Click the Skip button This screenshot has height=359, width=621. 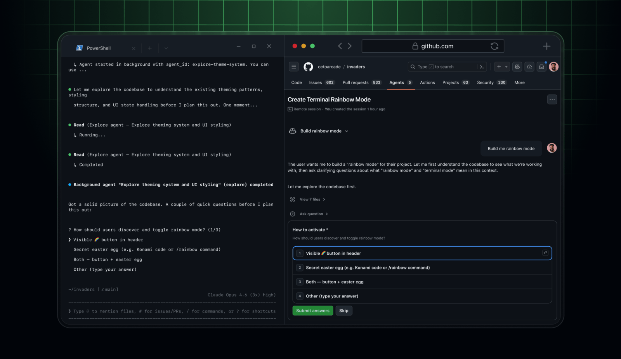[x=344, y=311]
